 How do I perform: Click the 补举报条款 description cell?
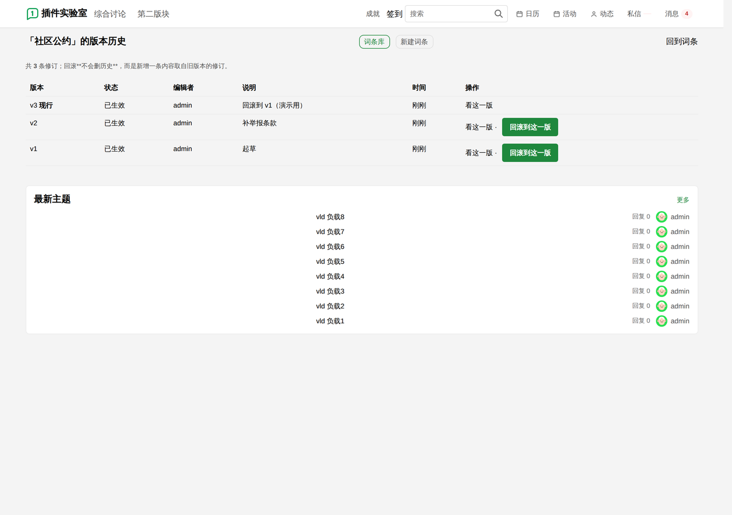tap(260, 123)
